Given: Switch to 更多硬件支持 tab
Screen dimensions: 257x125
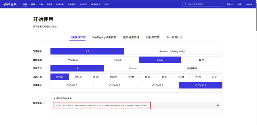Looking at the screenshot, I should 131,37.
